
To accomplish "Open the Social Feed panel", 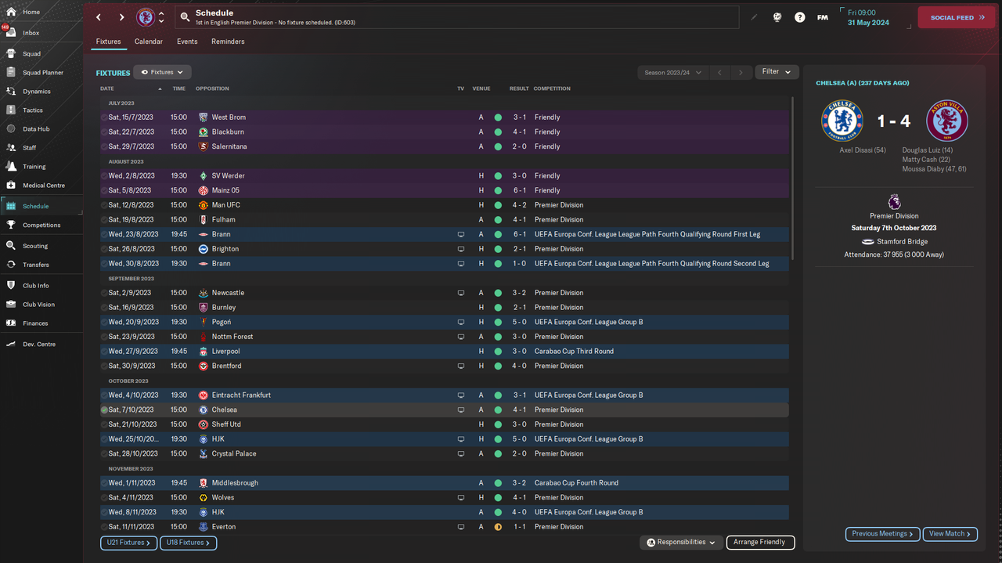I will pyautogui.click(x=957, y=17).
